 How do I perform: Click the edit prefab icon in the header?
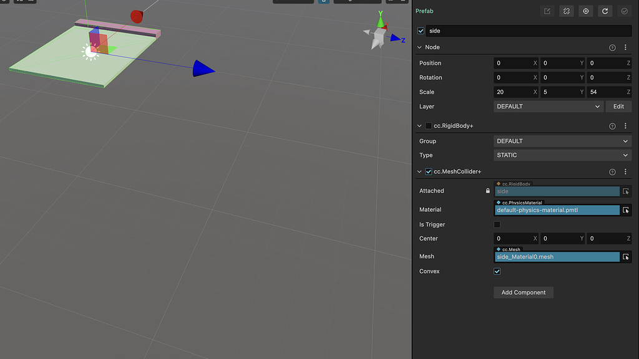click(x=547, y=11)
